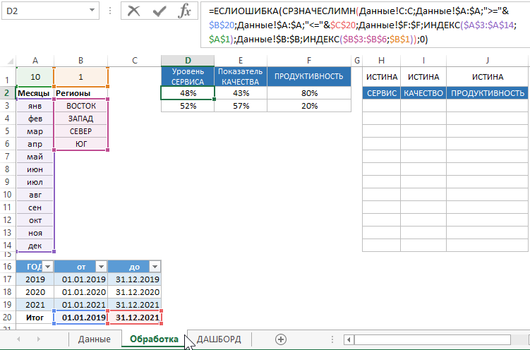Open the ГОД column filter dropdown

[48, 266]
